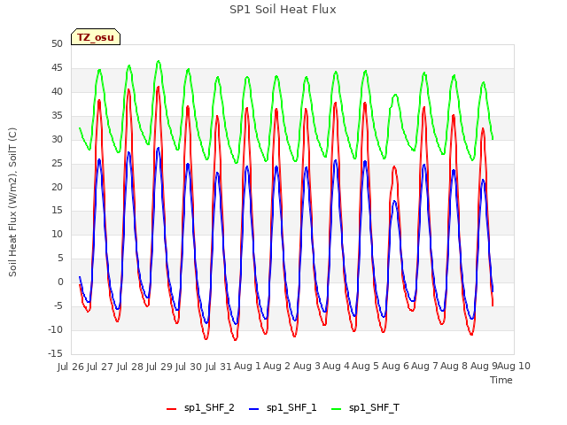
Task: Click the red sp1_SHF_2 legend color marker
Action: click(171, 409)
